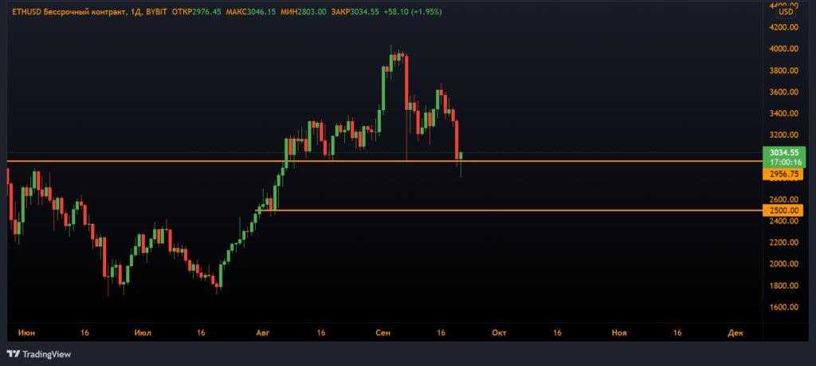Screen dimensions: 816x366
Task: Open the USD currency selector
Action: click(786, 11)
